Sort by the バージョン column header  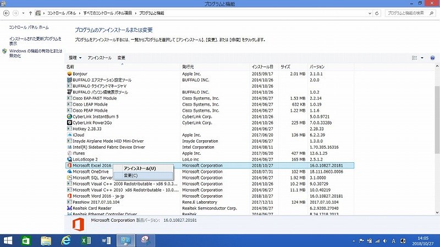(331, 67)
